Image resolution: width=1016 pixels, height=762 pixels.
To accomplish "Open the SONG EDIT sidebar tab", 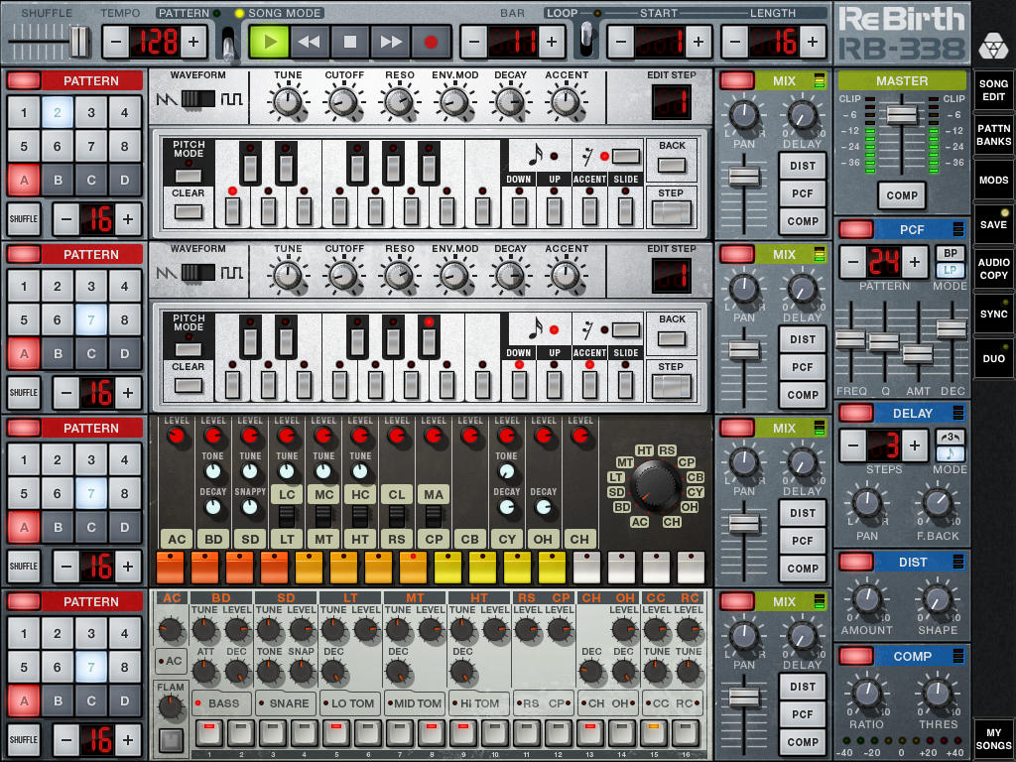I will click(x=992, y=90).
